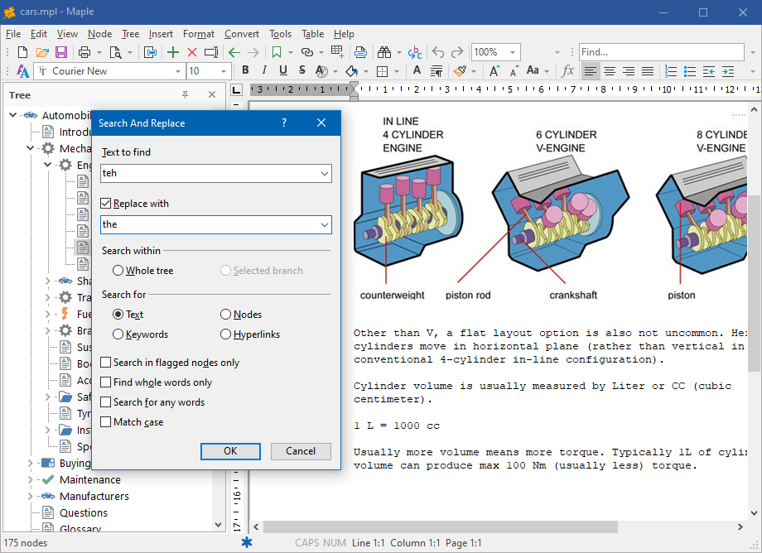Apply Strikethrough formatting

click(x=302, y=71)
